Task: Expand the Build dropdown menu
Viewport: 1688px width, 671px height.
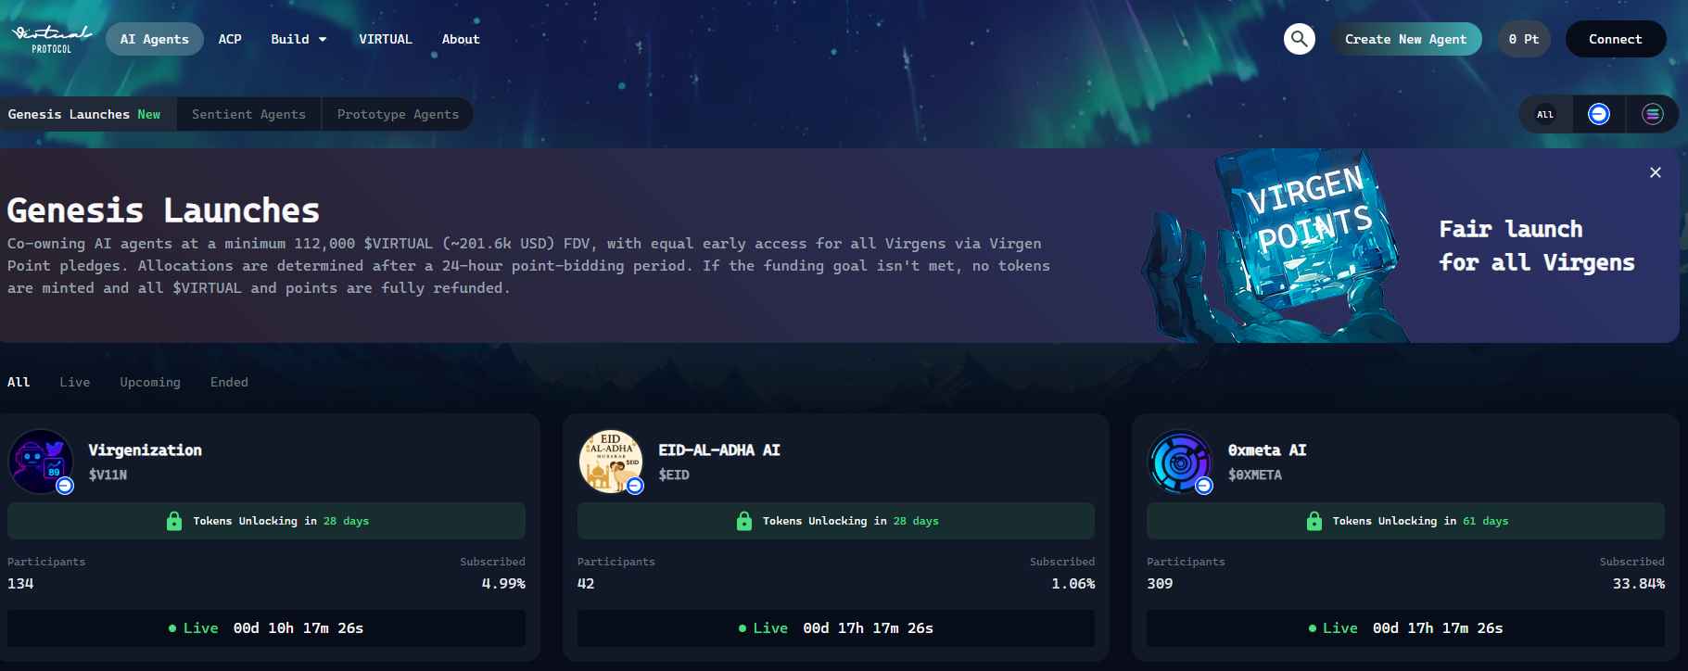Action: click(x=298, y=39)
